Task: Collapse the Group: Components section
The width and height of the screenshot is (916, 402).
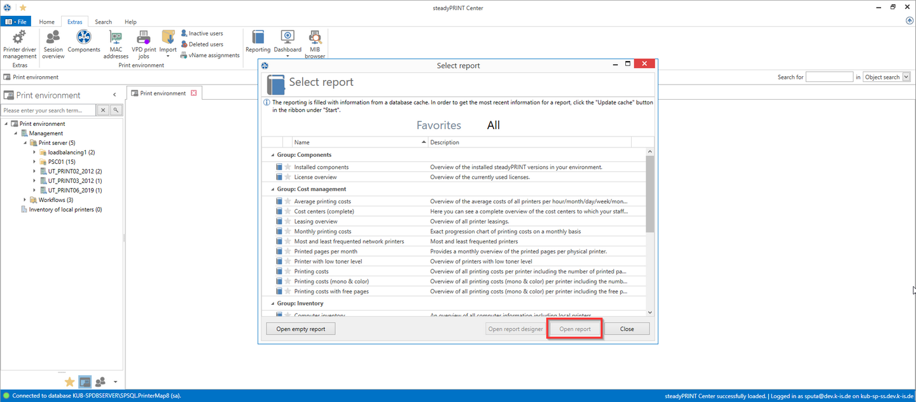Action: coord(272,155)
